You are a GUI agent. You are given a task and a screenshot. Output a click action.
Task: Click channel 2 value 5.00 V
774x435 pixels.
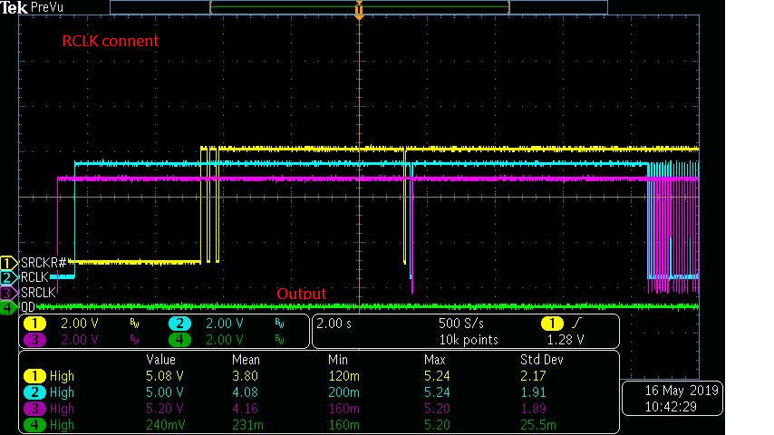click(165, 392)
